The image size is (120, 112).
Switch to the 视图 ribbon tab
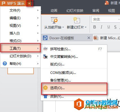112,11
